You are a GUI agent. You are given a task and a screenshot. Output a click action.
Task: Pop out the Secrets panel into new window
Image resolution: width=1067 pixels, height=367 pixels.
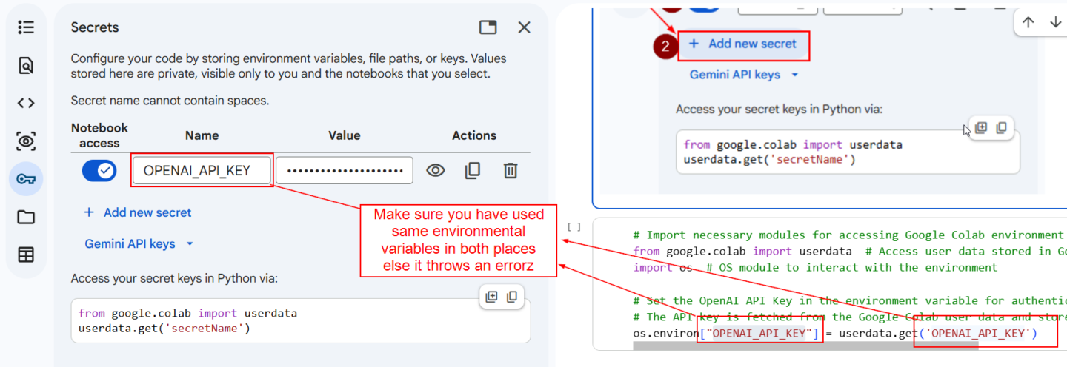[488, 27]
